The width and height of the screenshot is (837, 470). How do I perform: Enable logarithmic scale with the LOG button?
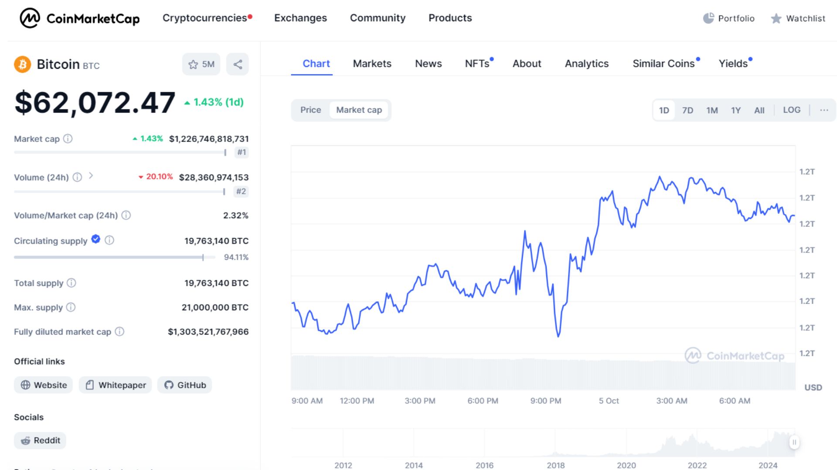point(792,110)
